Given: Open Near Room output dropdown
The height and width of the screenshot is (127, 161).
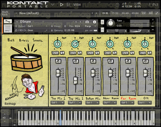Looking at the screenshot, I should (110, 102).
